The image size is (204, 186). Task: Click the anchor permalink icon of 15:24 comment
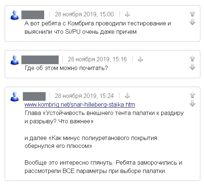(127, 96)
